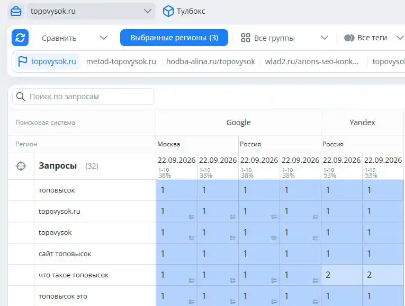The image size is (405, 306).
Task: Click SERP icon in что такое топовысок row, first Google Россия cell
Action: click(274, 281)
